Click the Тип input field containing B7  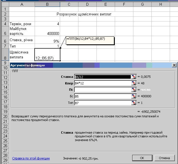coord(102,103)
